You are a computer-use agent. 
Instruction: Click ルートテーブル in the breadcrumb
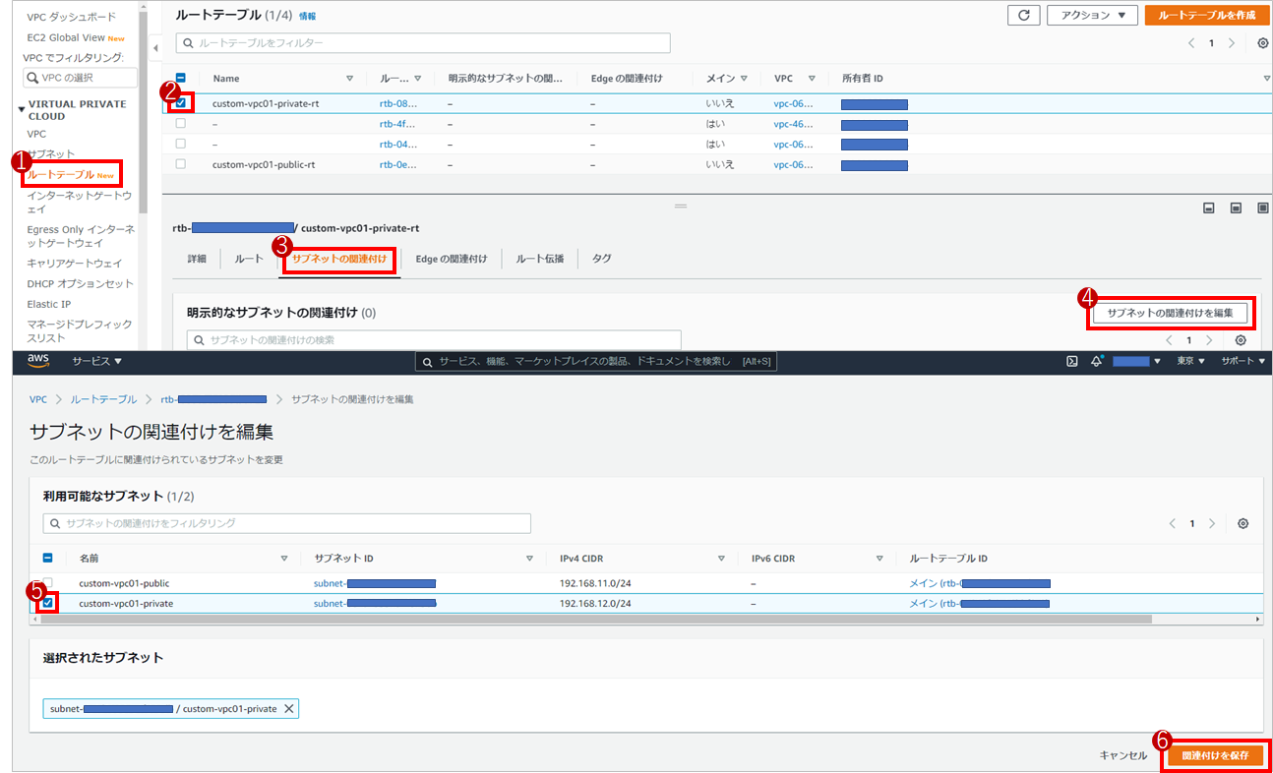[x=103, y=399]
